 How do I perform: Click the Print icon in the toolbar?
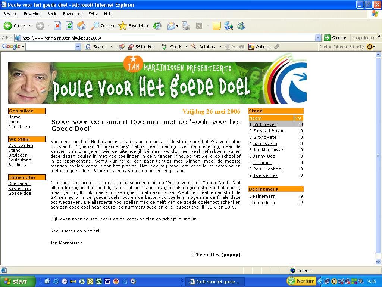[186, 26]
